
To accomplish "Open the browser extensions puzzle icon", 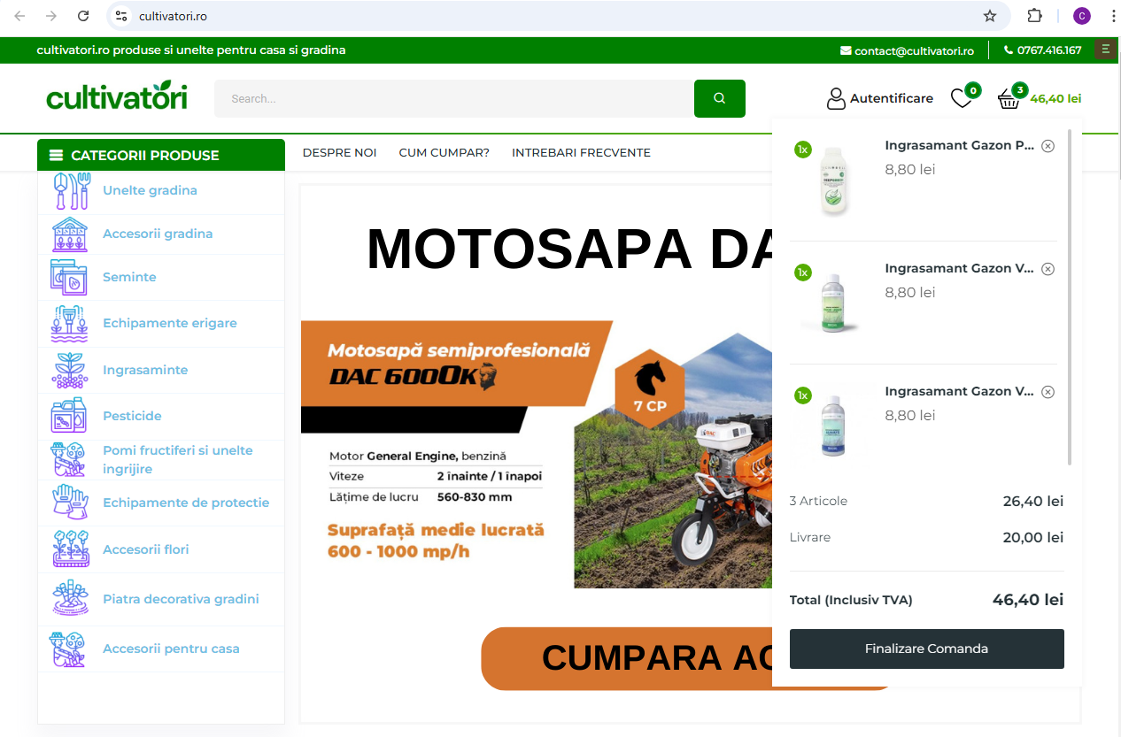I will [x=1034, y=16].
